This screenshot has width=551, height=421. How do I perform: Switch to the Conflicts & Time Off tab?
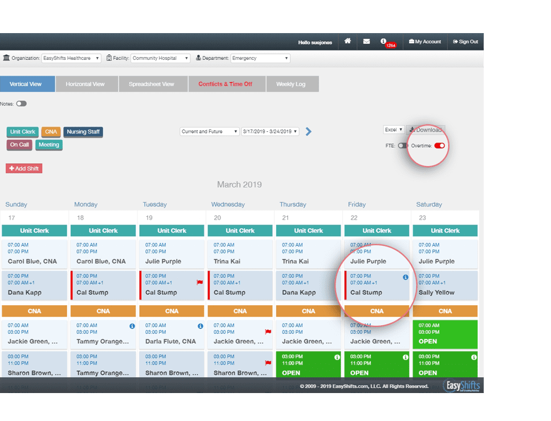226,83
